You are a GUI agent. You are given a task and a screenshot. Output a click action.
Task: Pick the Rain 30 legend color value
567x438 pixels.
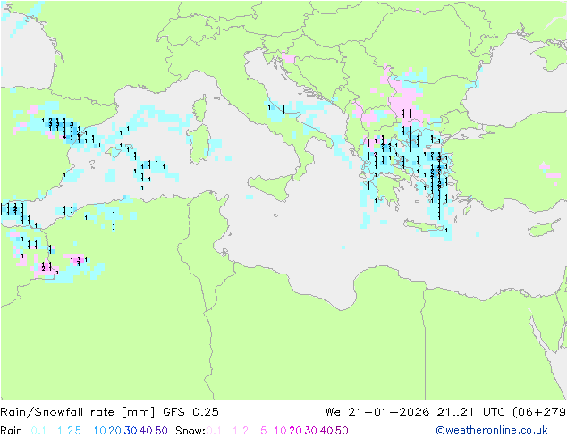point(131,431)
